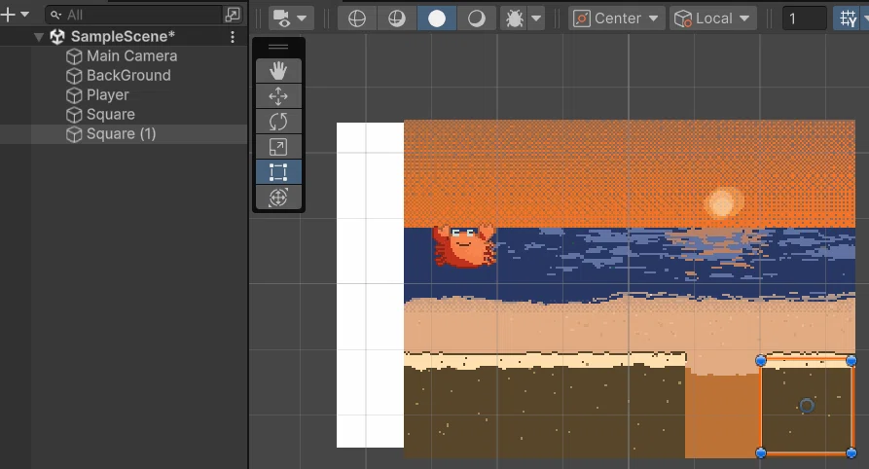Viewport: 869px width, 469px height.
Task: Click the plus button to create object
Action: (x=8, y=15)
